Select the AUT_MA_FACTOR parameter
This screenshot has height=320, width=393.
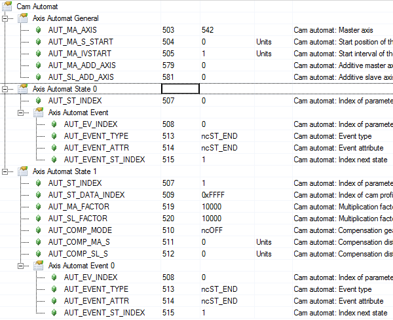(79, 206)
